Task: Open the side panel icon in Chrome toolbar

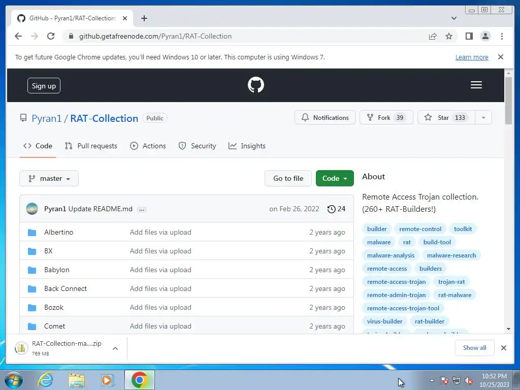Action: 469,36
